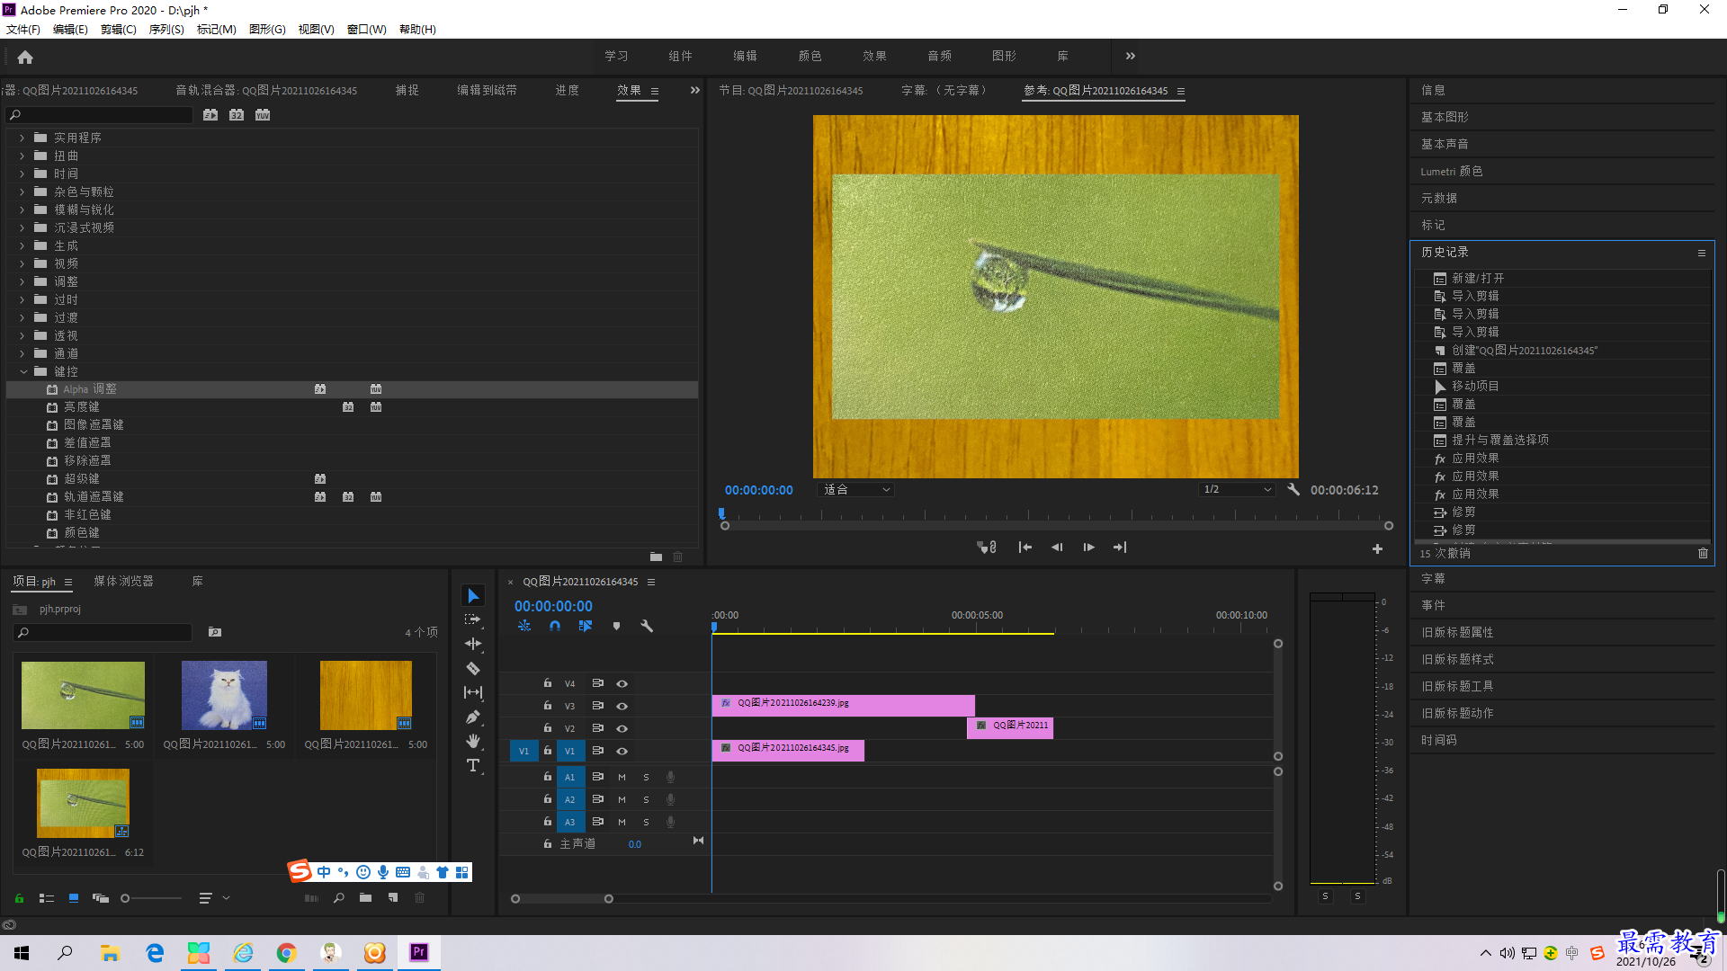Screen dimensions: 1727x971
Task: Show more workspaces double chevron
Action: 1131,56
